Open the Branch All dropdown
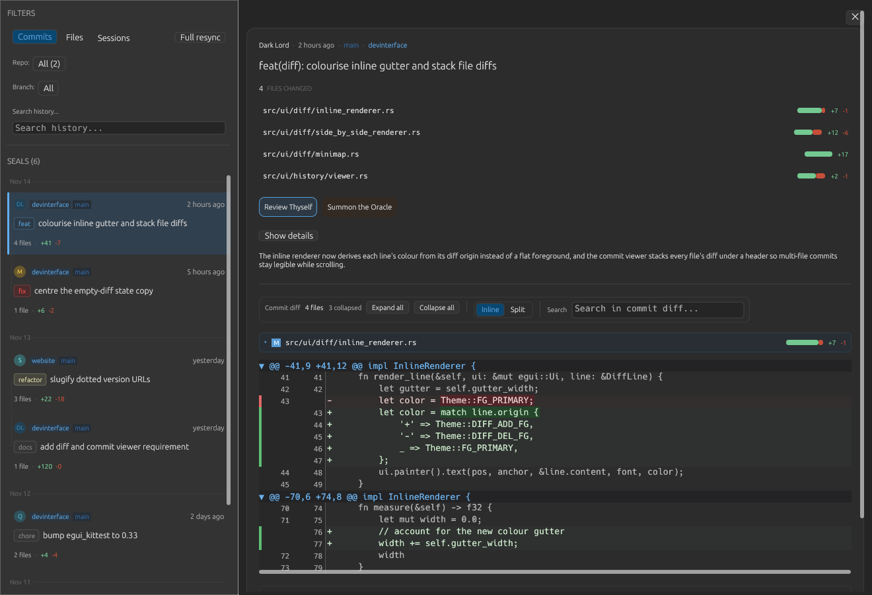Viewport: 872px width, 595px height. [x=48, y=88]
